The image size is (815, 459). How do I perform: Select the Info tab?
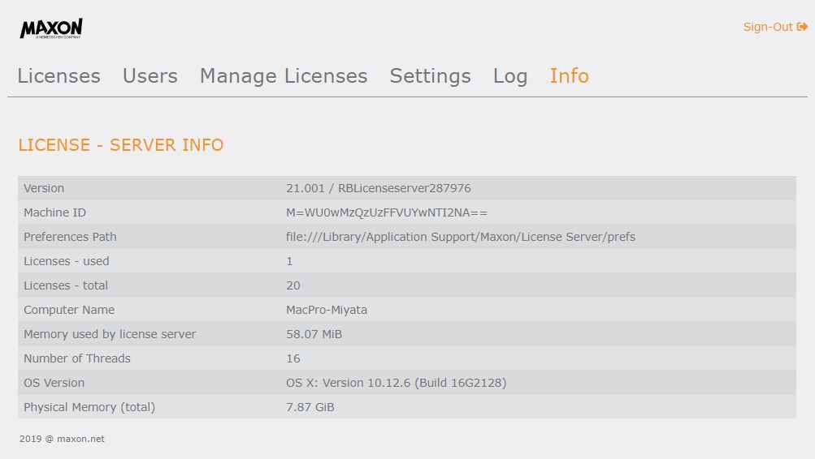point(569,76)
